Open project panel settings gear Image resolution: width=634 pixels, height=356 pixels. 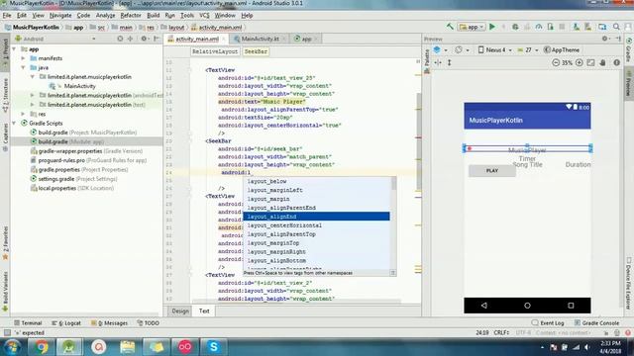(x=144, y=39)
